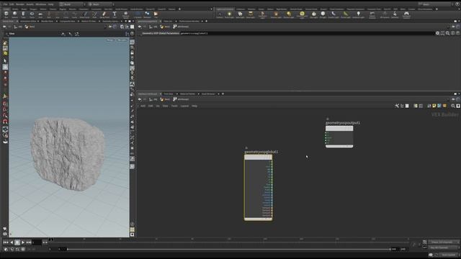This screenshot has width=461, height=259.
Task: Add an Ambient Light from shelf
Action: pyautogui.click(x=358, y=14)
